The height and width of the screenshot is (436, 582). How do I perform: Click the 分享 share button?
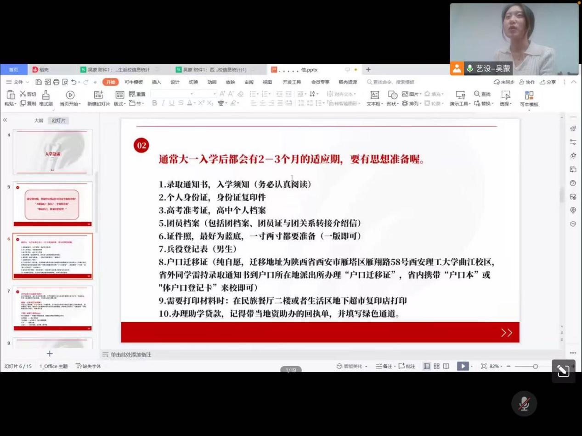(548, 82)
